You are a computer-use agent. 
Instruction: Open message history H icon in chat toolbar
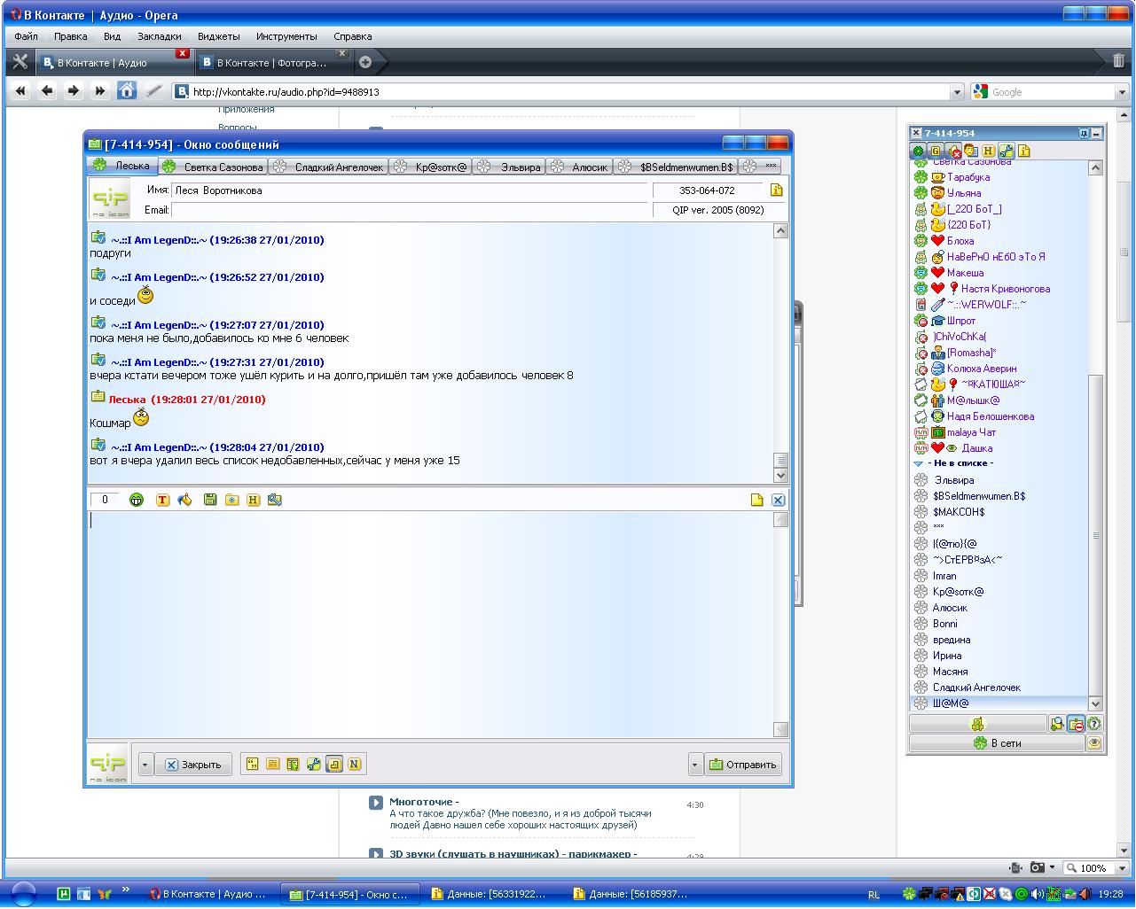coord(253,501)
